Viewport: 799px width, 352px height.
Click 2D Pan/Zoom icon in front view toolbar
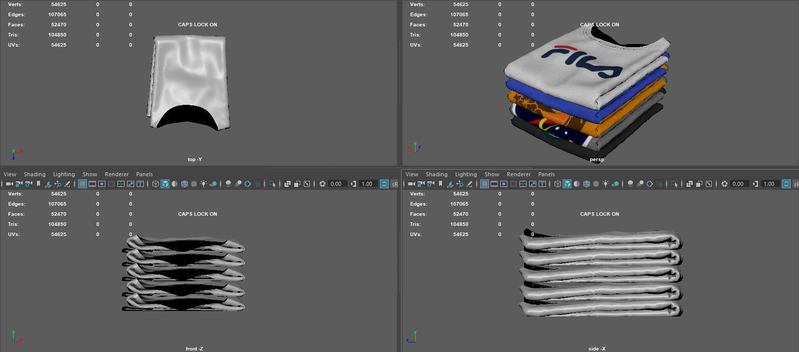pyautogui.click(x=58, y=184)
